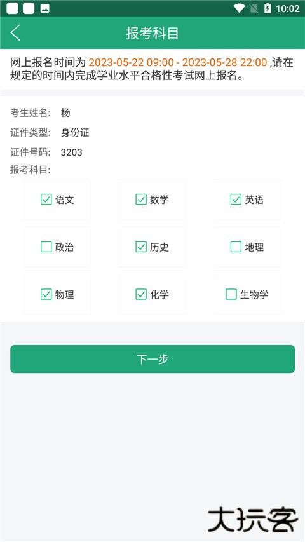The height and width of the screenshot is (542, 305).
Task: Uncheck the 物理 subject checkbox
Action: [x=46, y=294]
